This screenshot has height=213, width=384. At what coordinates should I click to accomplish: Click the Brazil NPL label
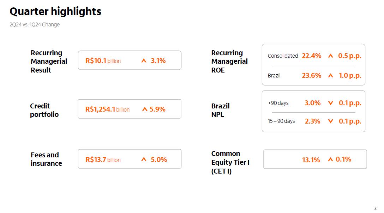coord(220,110)
